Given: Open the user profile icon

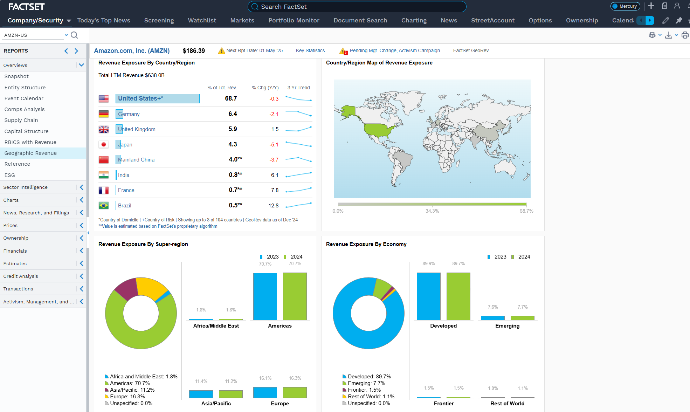Looking at the screenshot, I should point(677,6).
